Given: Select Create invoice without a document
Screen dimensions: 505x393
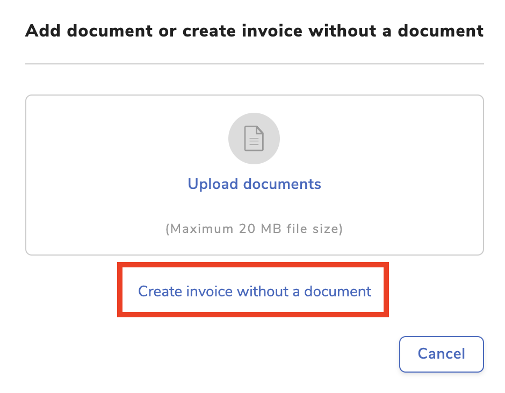Looking at the screenshot, I should (255, 292).
